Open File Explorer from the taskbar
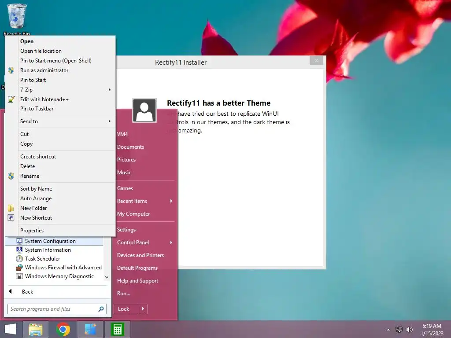Screen dimensions: 451x338 35,329
